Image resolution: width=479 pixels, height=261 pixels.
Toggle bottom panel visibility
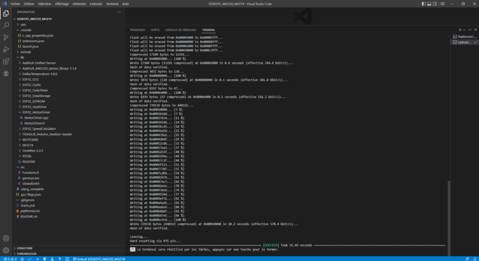tap(429, 4)
